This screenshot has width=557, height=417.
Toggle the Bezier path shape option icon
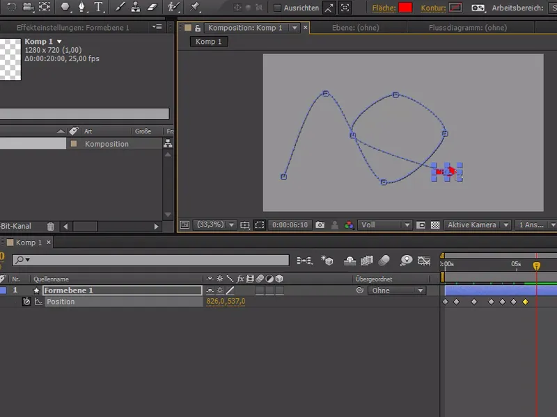click(478, 8)
